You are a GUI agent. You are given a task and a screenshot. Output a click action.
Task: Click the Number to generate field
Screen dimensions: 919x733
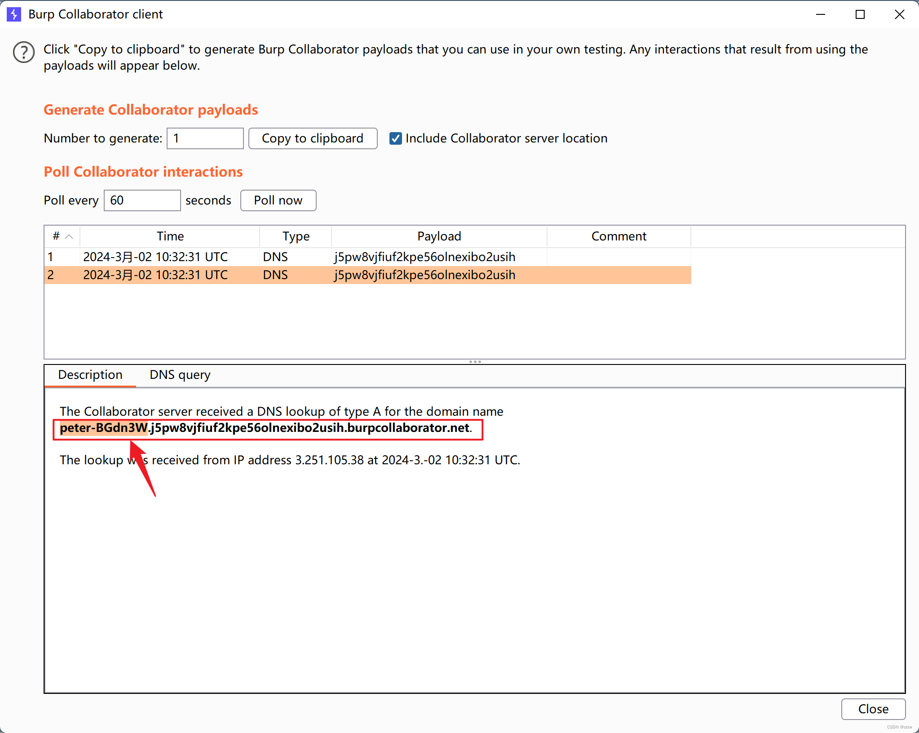pyautogui.click(x=205, y=138)
